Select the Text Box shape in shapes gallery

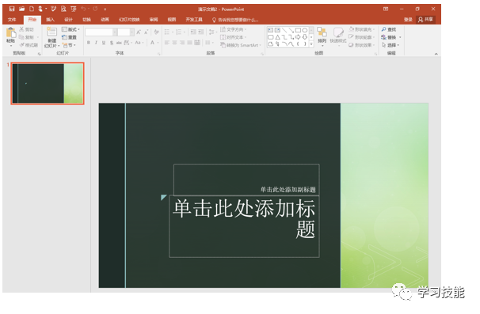pyautogui.click(x=270, y=30)
